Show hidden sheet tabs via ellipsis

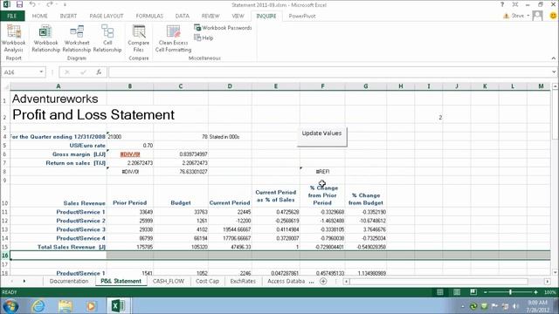(311, 281)
